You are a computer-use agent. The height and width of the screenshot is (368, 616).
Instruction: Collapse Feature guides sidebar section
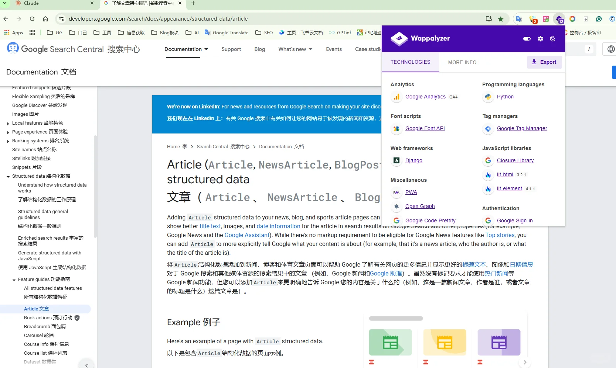pos(14,280)
